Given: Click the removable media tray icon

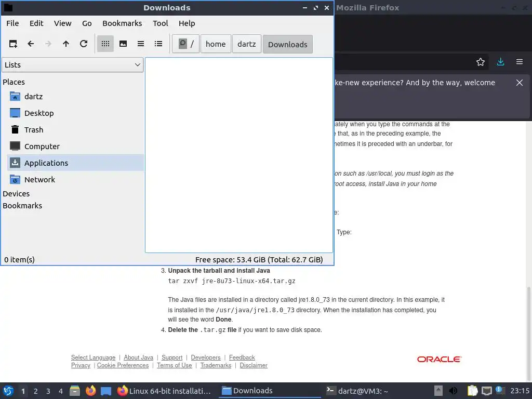Looking at the screenshot, I should [438, 391].
